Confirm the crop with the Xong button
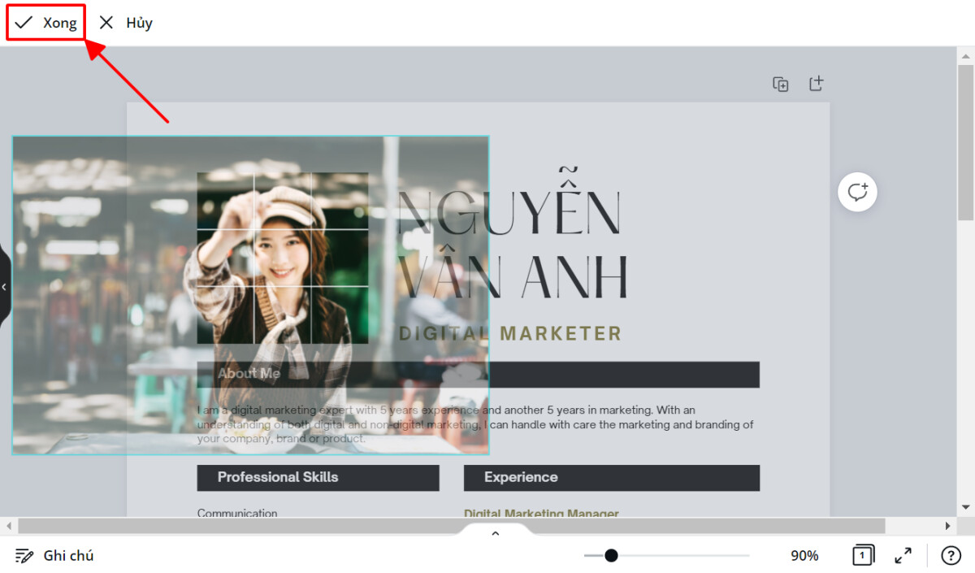This screenshot has height=573, width=975. 46,23
